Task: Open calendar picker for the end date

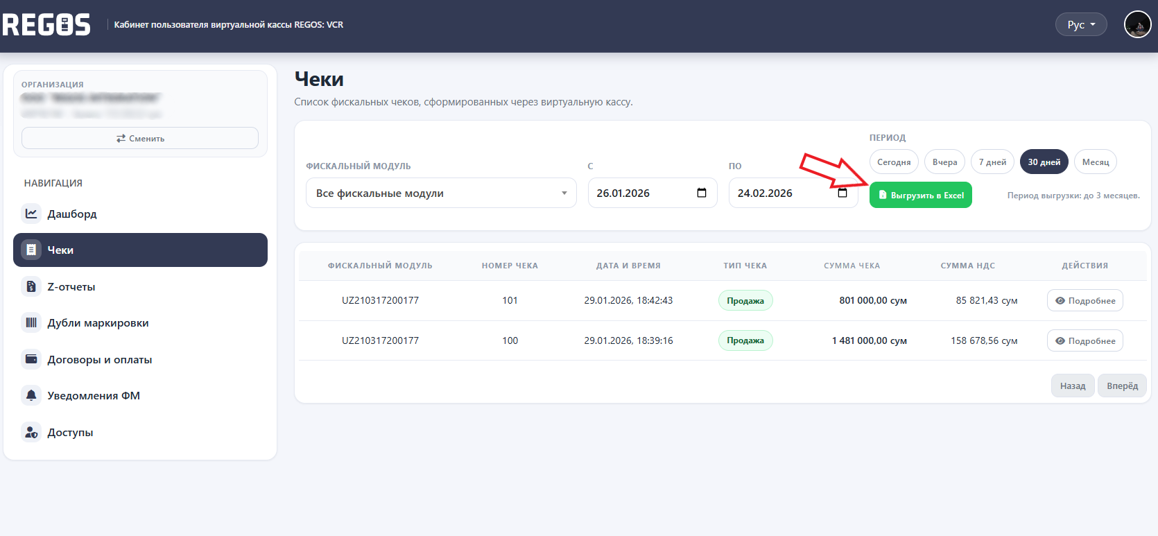Action: (x=842, y=193)
